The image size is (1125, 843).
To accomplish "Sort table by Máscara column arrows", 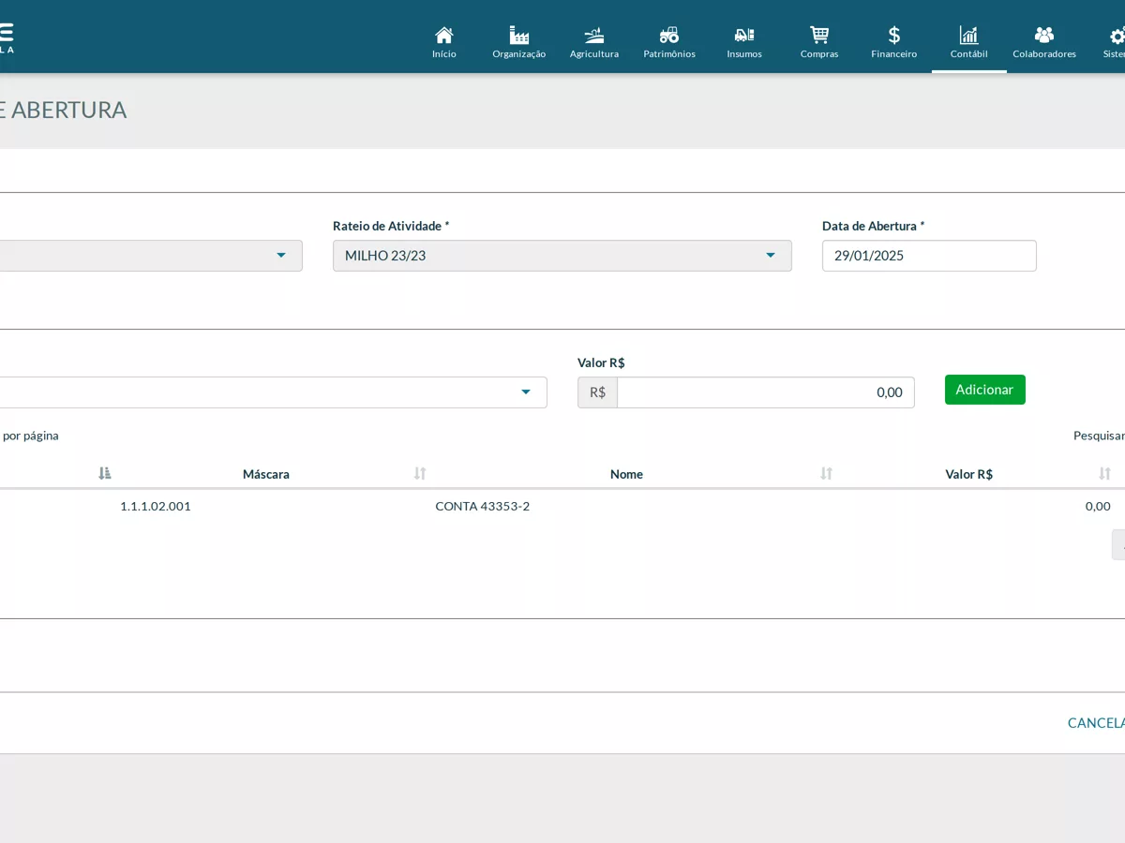I will [x=420, y=474].
